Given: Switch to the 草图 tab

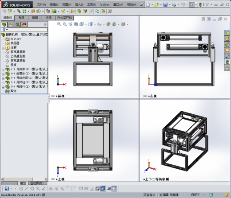Looking at the screenshot, I should coord(35,18).
